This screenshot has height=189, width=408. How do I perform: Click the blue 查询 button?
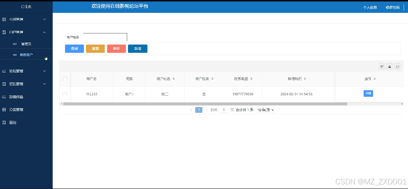(74, 49)
